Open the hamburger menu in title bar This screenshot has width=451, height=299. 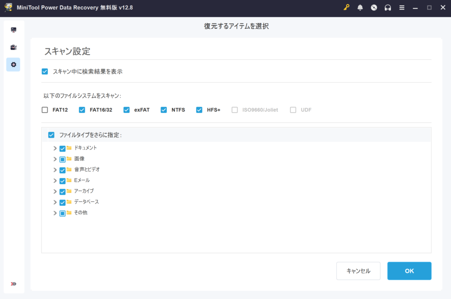402,8
